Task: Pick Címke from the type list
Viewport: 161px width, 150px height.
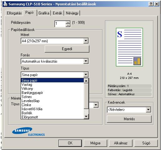Action: (x=53, y=105)
